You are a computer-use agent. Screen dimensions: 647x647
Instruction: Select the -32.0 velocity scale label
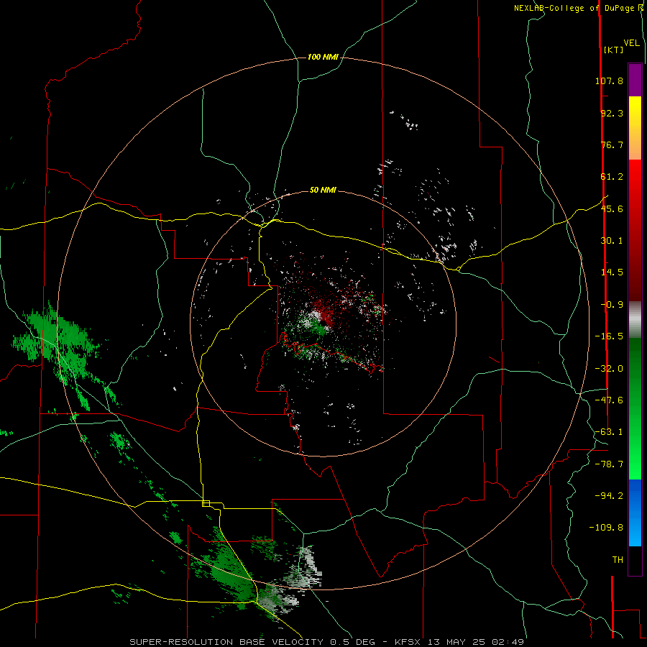click(609, 369)
